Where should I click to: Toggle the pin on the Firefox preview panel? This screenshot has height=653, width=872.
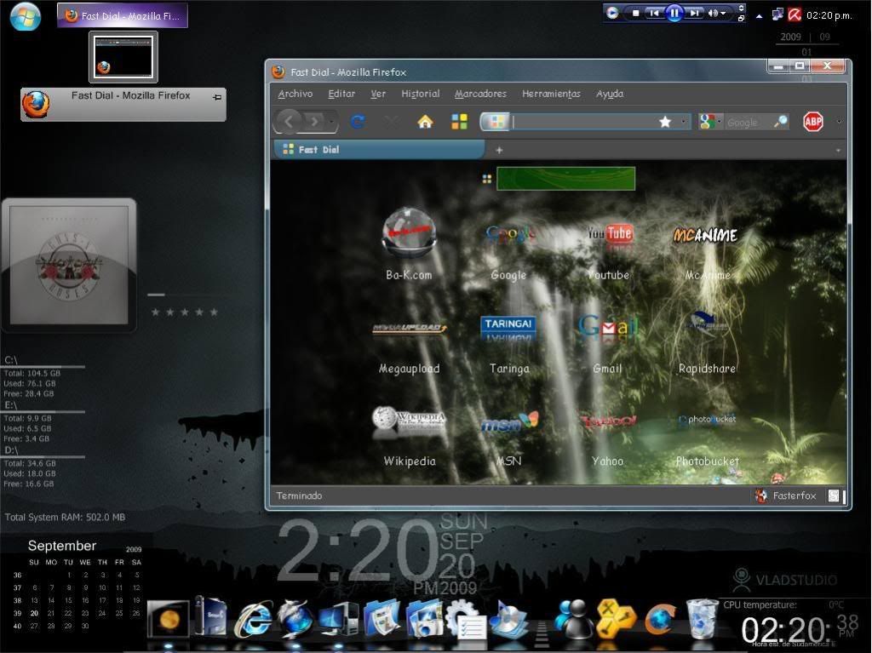[217, 97]
